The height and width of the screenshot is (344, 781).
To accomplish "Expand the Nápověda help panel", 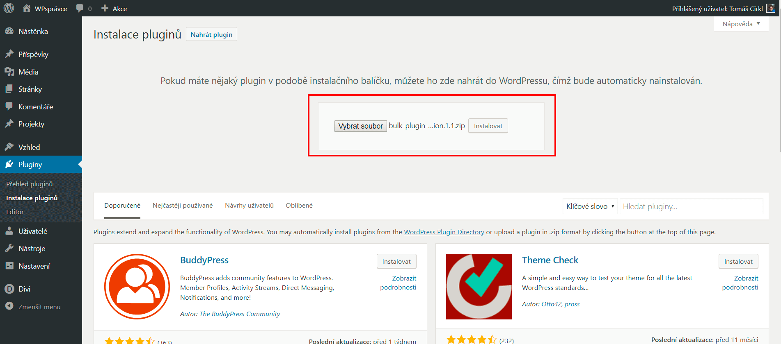I will click(x=741, y=24).
